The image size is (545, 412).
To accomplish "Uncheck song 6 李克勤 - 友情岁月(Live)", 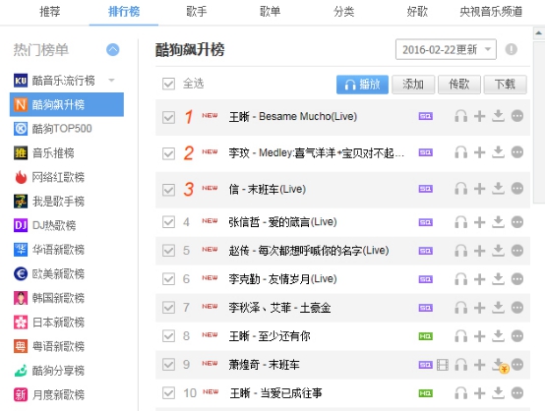I will coord(168,279).
